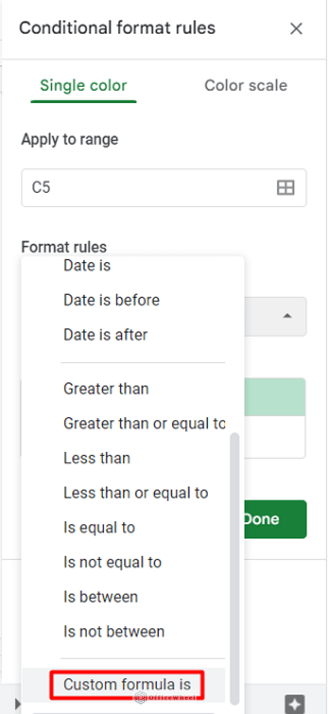Select 'Date is after' condition
The width and height of the screenshot is (329, 714).
[105, 335]
